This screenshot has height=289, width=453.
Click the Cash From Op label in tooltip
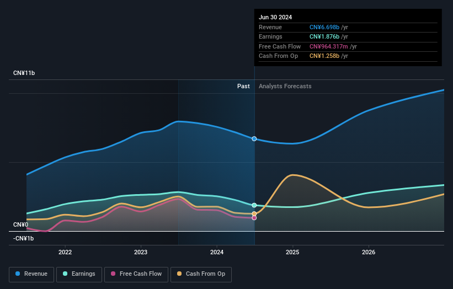[x=278, y=56]
